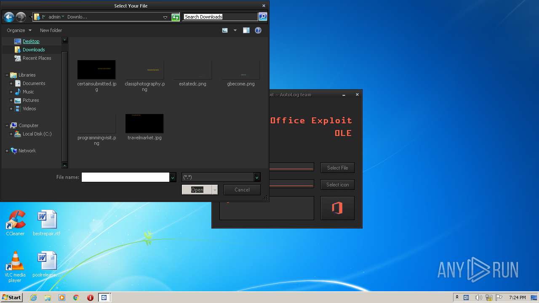Open the address bar history dropdown
Screen dimensions: 539x303
165,17
